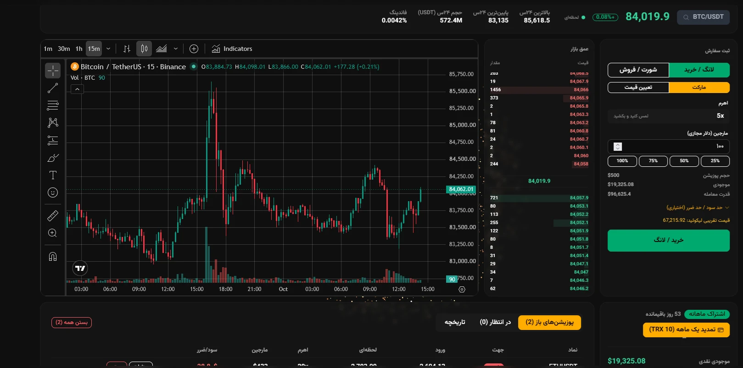Open the forecast and measurement tool
The width and height of the screenshot is (743, 368).
53,140
